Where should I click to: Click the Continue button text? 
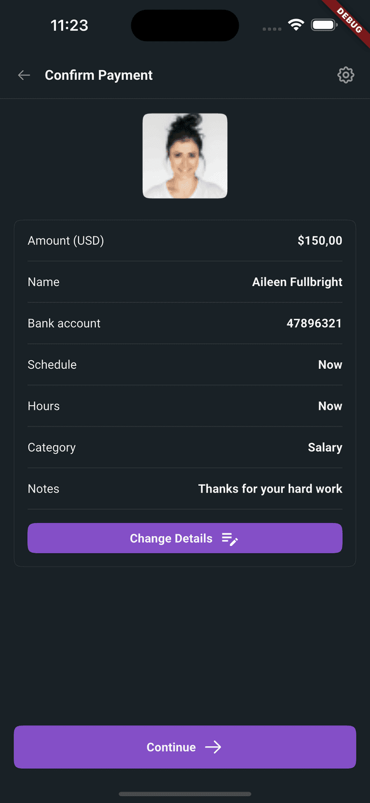point(171,747)
